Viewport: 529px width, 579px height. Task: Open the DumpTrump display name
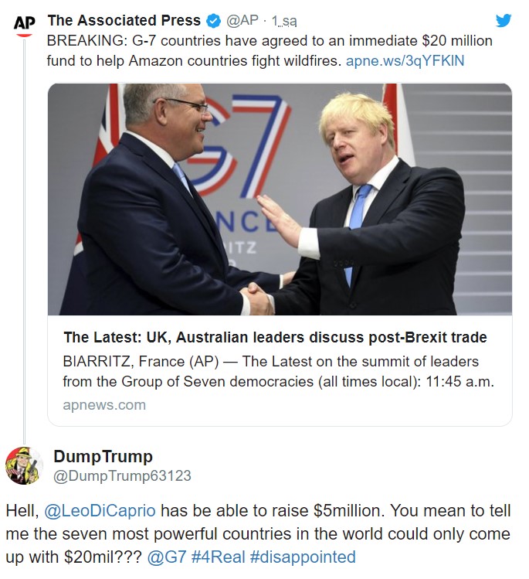(103, 456)
